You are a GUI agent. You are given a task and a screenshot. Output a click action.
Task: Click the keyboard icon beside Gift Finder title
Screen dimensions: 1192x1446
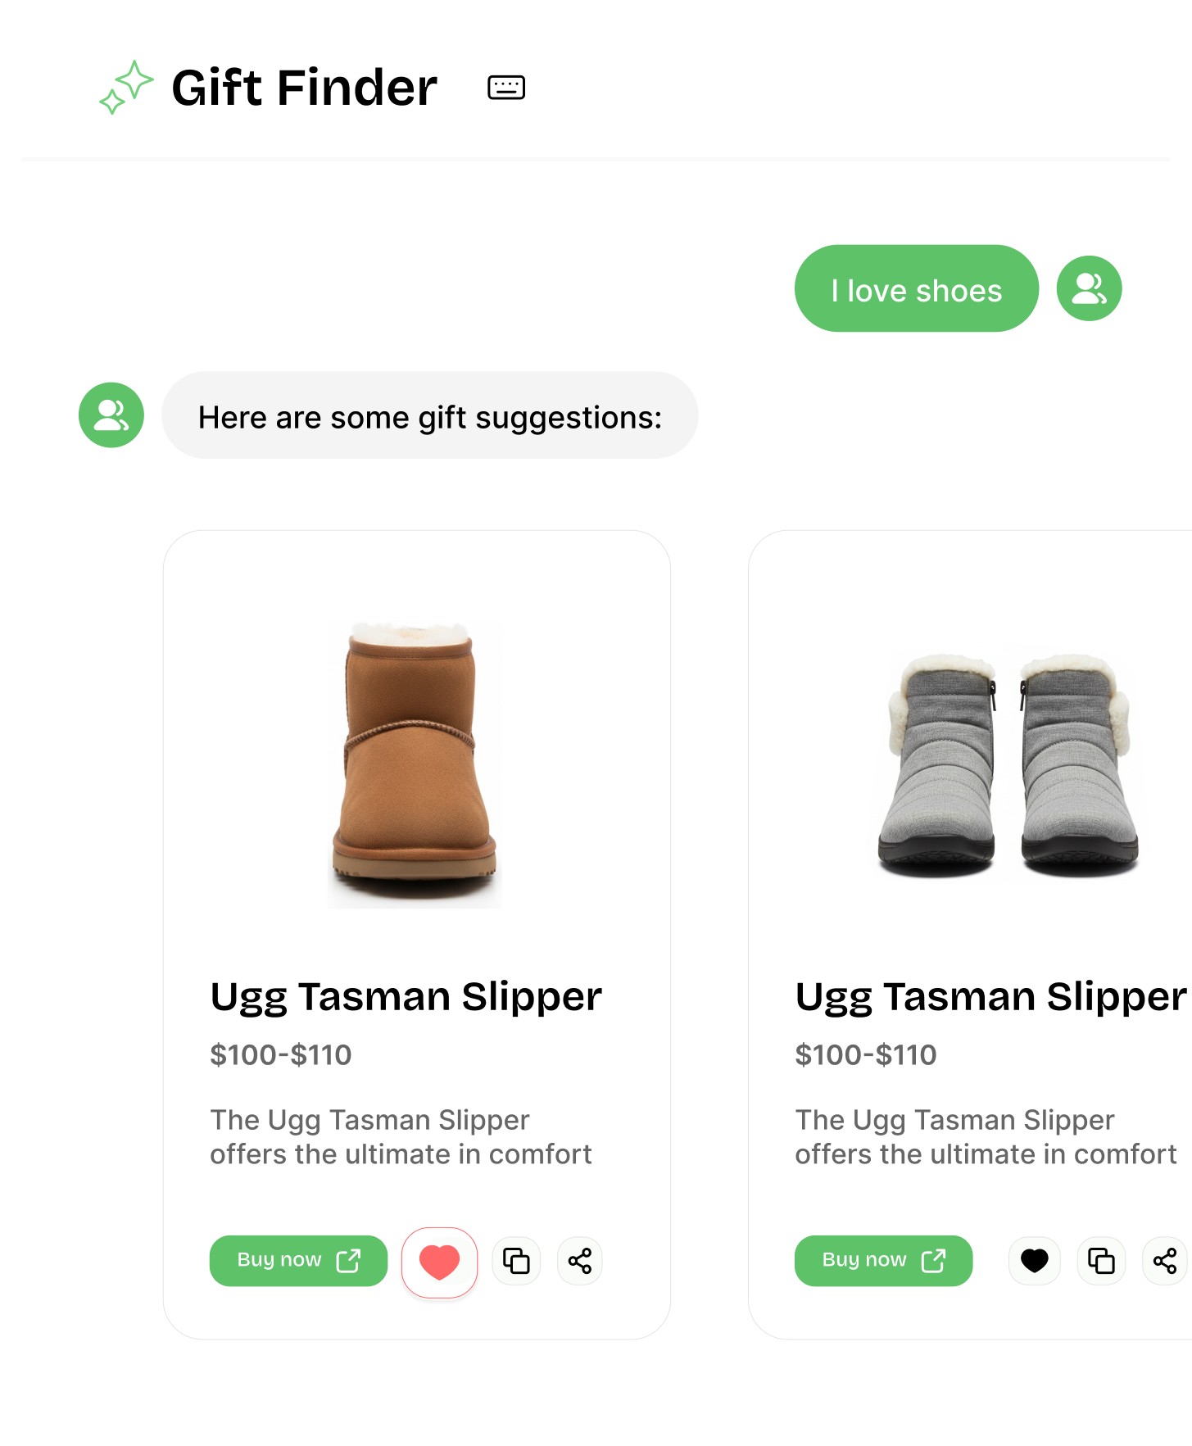click(505, 87)
